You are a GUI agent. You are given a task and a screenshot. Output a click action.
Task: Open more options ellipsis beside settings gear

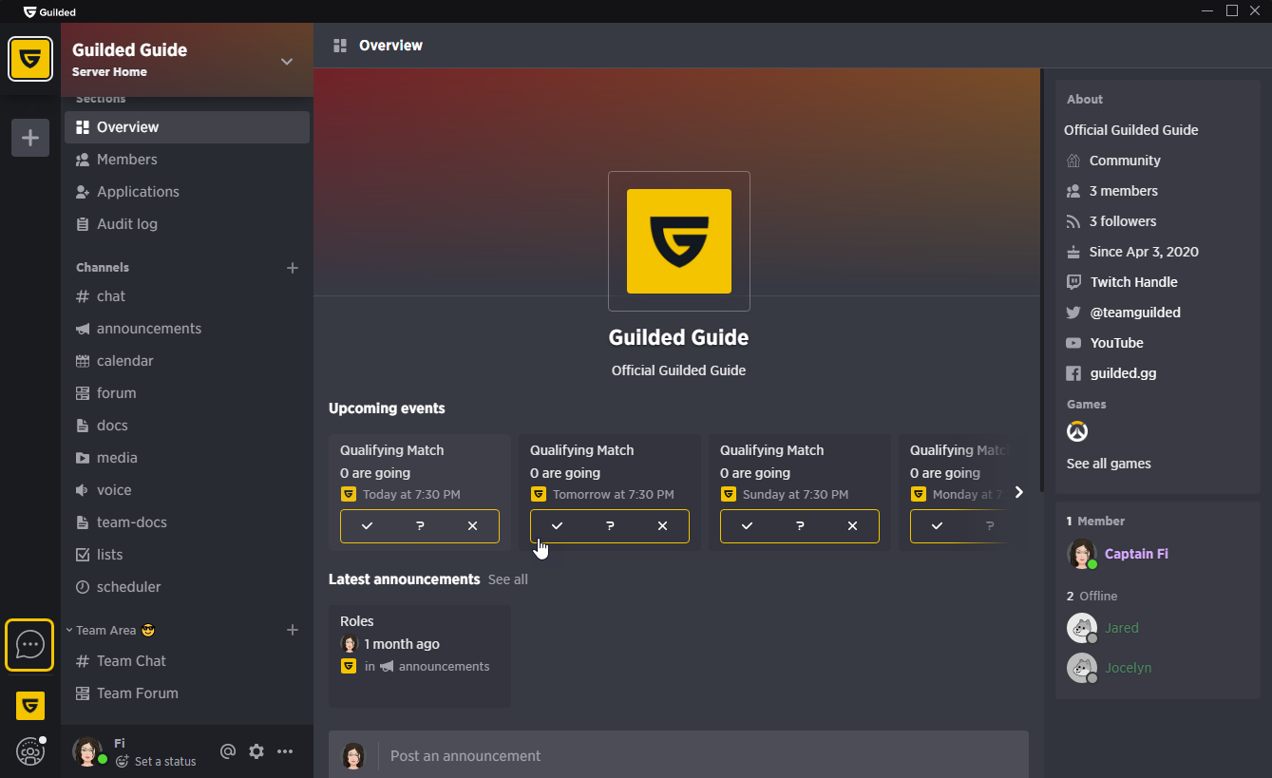coord(285,751)
